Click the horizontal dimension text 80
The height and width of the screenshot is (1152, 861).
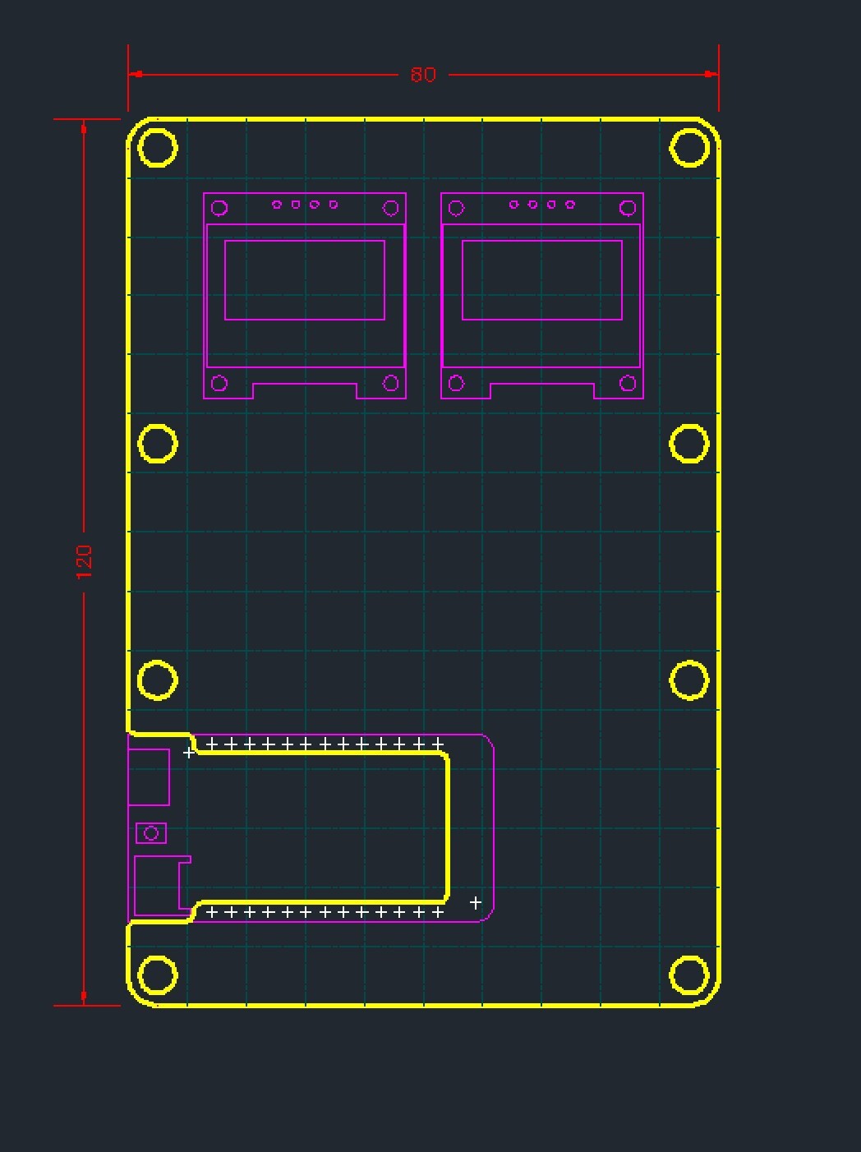pos(423,75)
